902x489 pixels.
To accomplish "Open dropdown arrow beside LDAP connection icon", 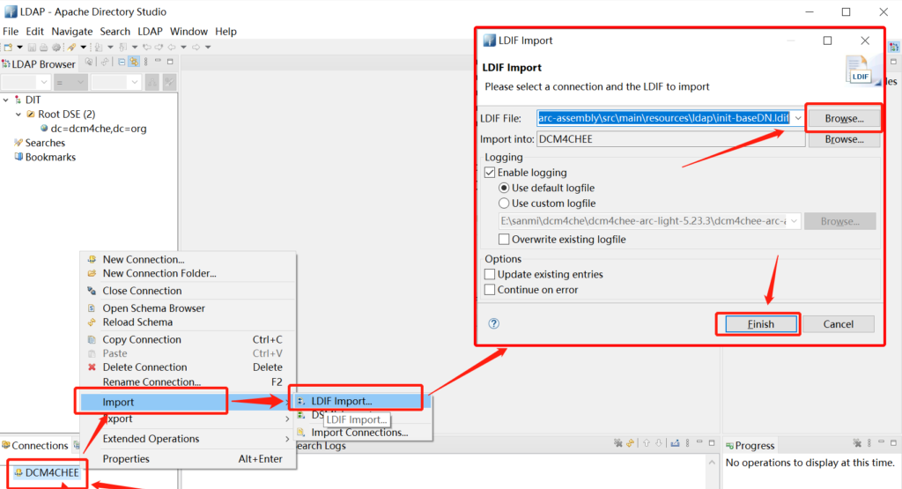I will [x=84, y=48].
